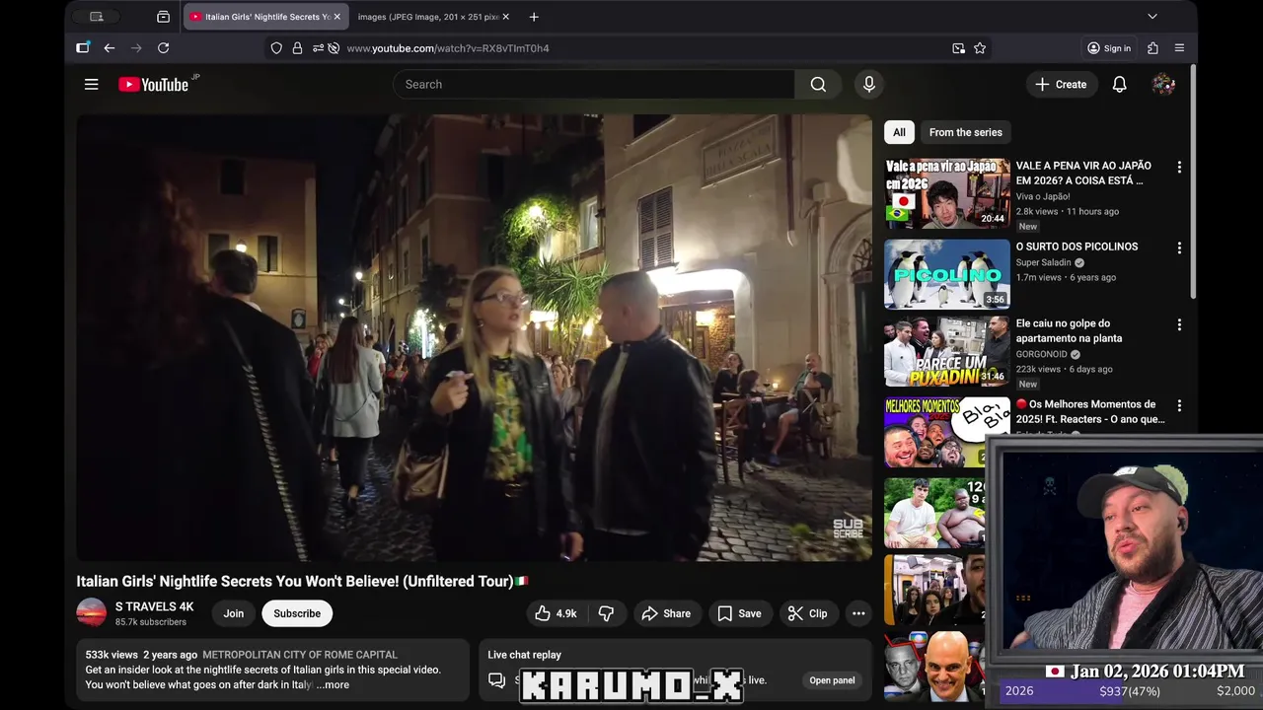Screen dimensions: 1263x710
Task: Subscribe to S TRAVELS 4K
Action: (x=297, y=613)
